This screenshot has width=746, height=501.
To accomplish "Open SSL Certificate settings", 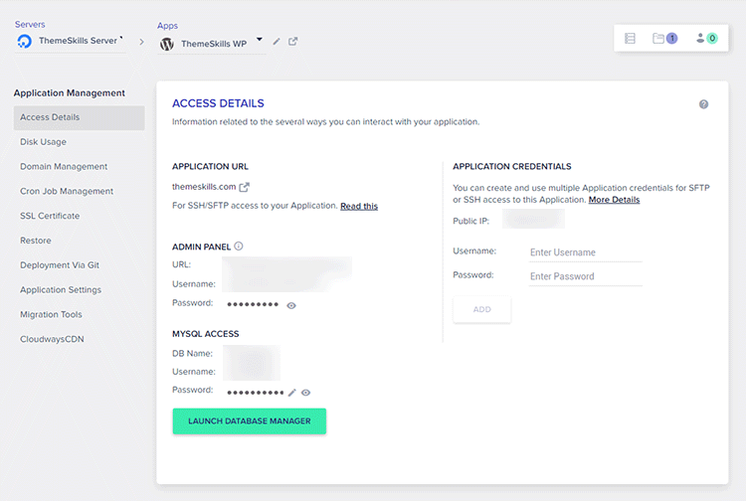I will (x=50, y=216).
